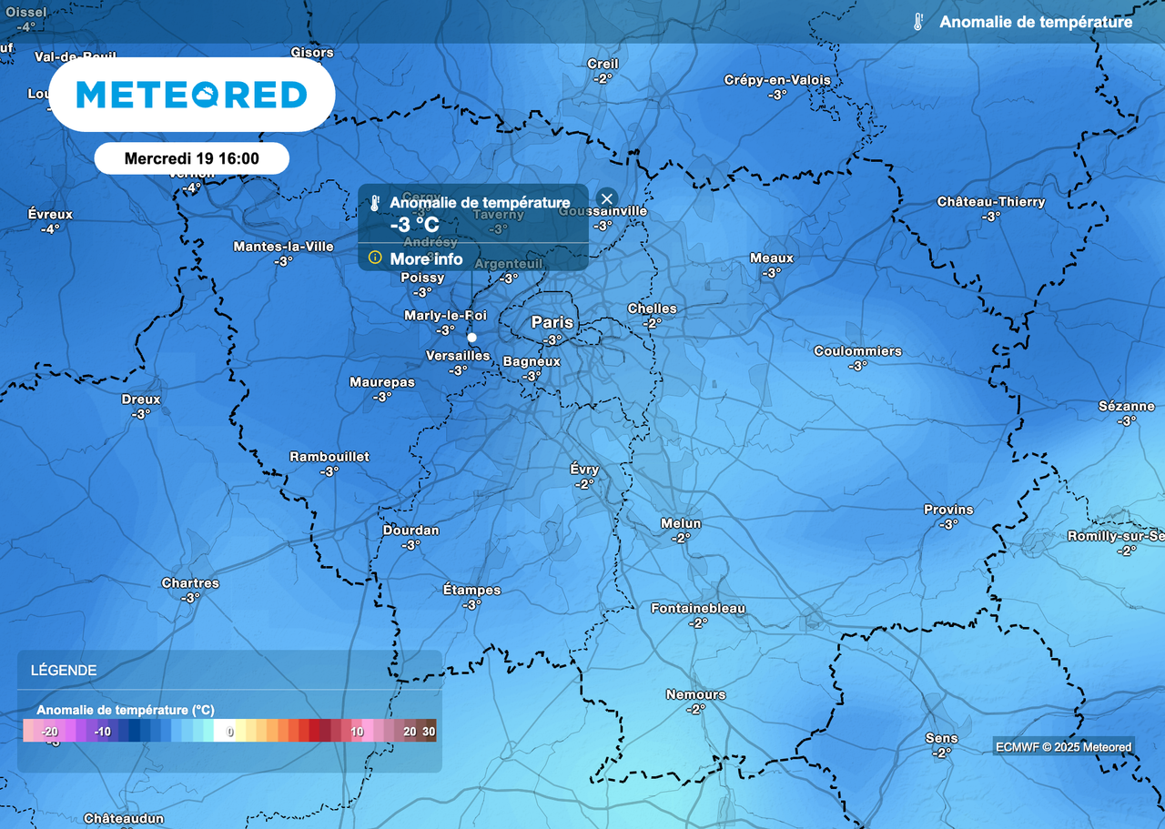Click the info icon beside More info

pyautogui.click(x=375, y=258)
